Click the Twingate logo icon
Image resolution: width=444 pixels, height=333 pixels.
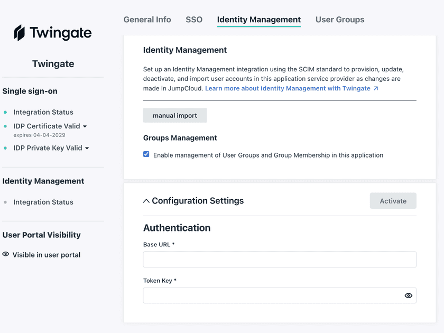point(20,33)
